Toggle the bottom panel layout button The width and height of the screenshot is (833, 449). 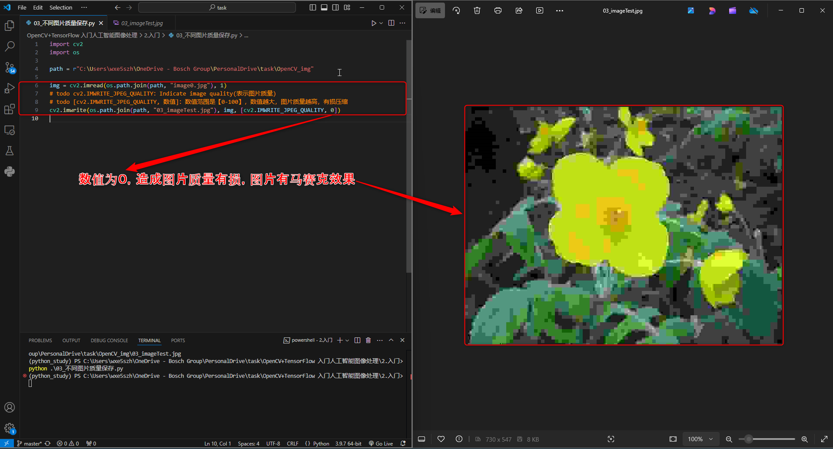pos(324,7)
